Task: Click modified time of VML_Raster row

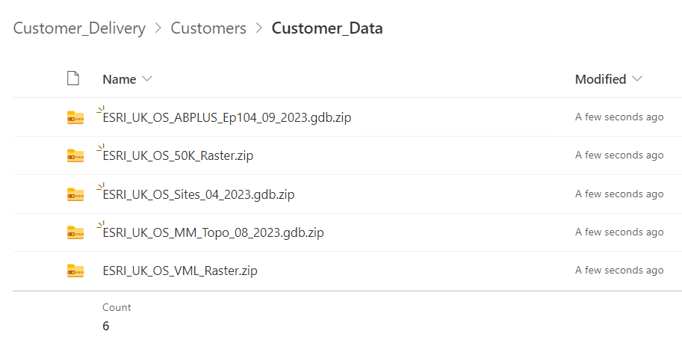Action: point(619,271)
